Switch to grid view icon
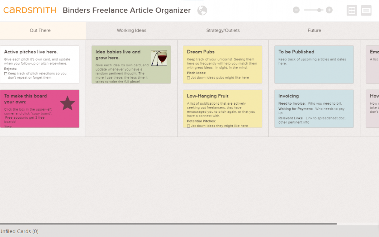This screenshot has height=237, width=379. (x=352, y=11)
